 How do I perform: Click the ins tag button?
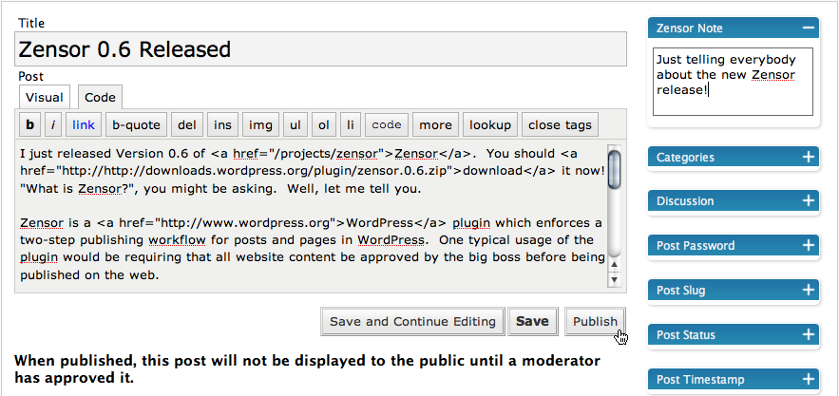[x=222, y=124]
